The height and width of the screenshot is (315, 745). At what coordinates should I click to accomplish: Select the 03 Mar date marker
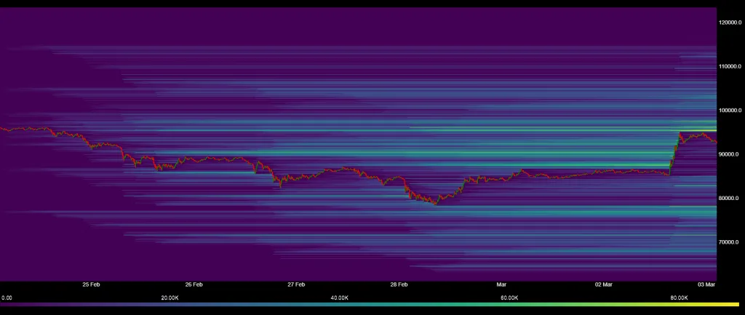[706, 284]
